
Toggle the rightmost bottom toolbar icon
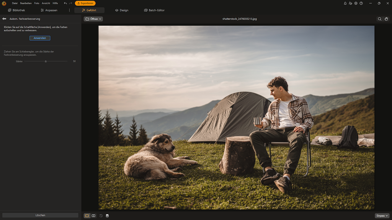point(107,216)
